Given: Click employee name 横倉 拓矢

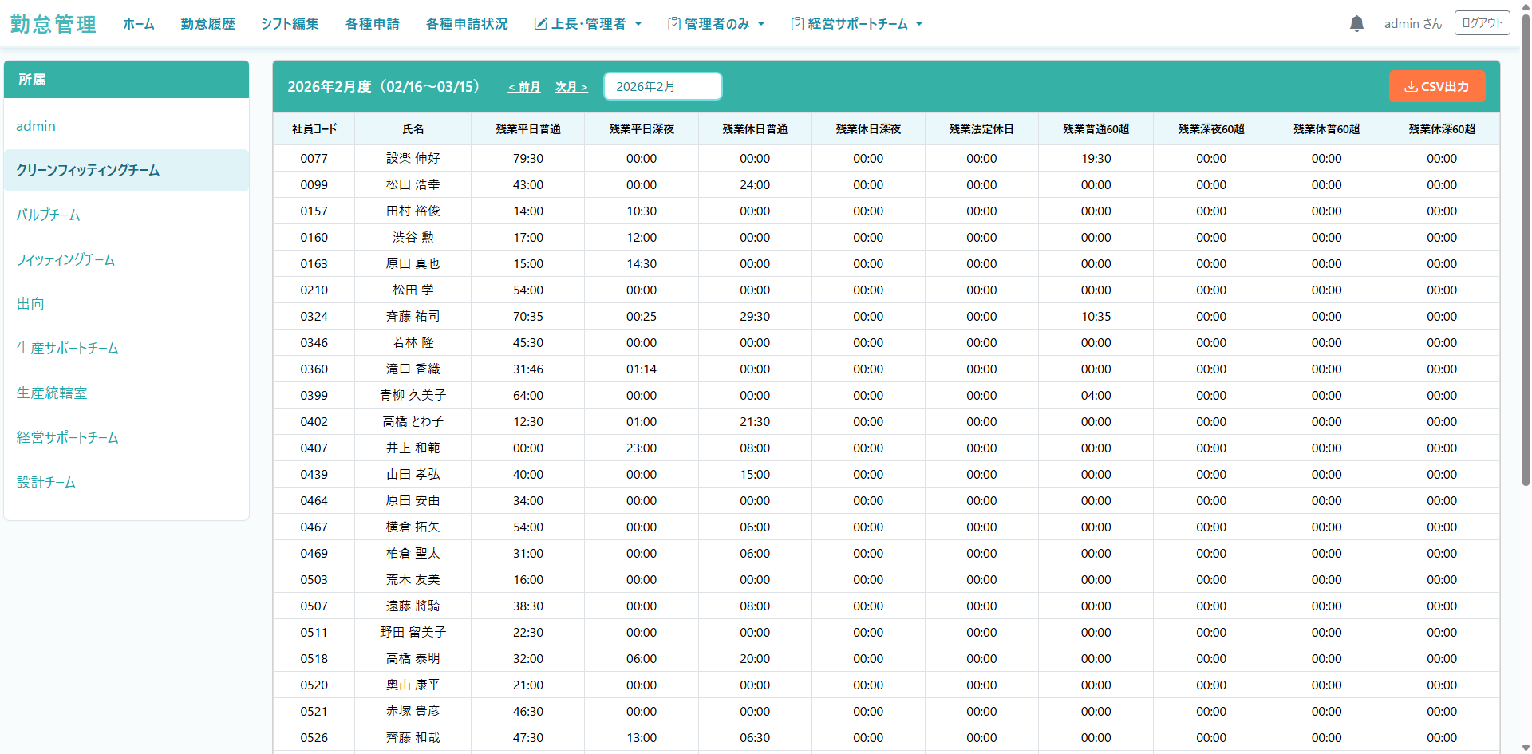Looking at the screenshot, I should point(413,527).
